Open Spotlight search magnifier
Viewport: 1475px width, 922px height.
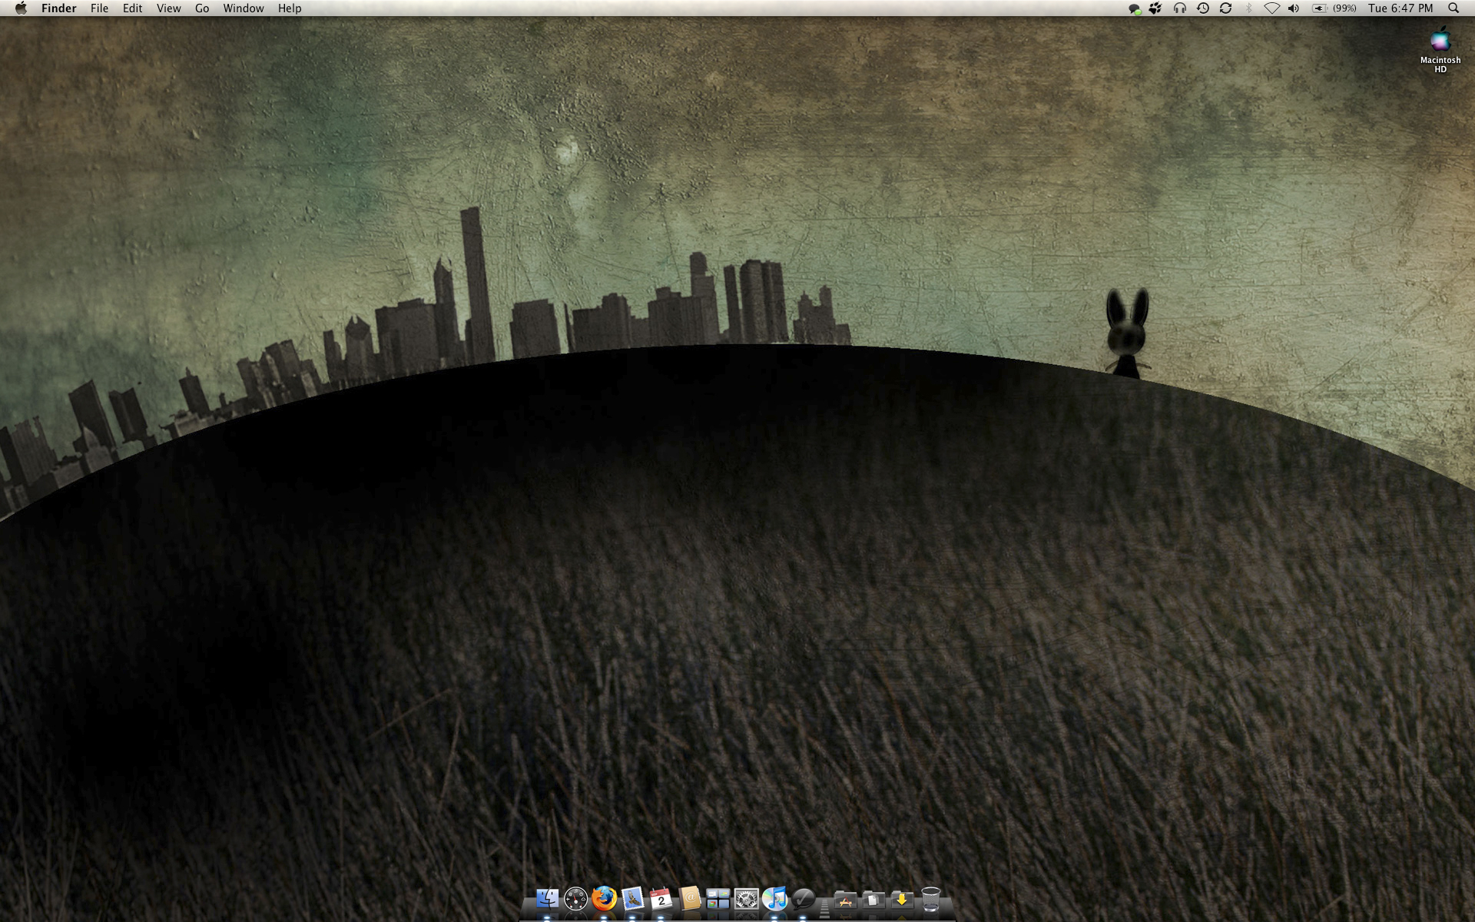tap(1453, 8)
